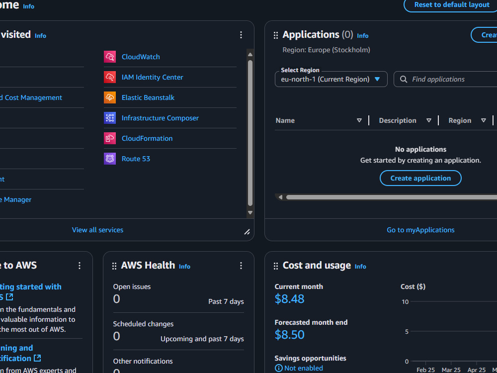Click the CloudFormation icon
Screen dimensions: 497x373
click(x=110, y=138)
